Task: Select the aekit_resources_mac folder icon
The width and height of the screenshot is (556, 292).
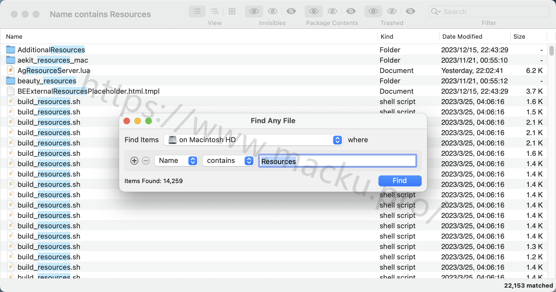Action: pyautogui.click(x=11, y=60)
